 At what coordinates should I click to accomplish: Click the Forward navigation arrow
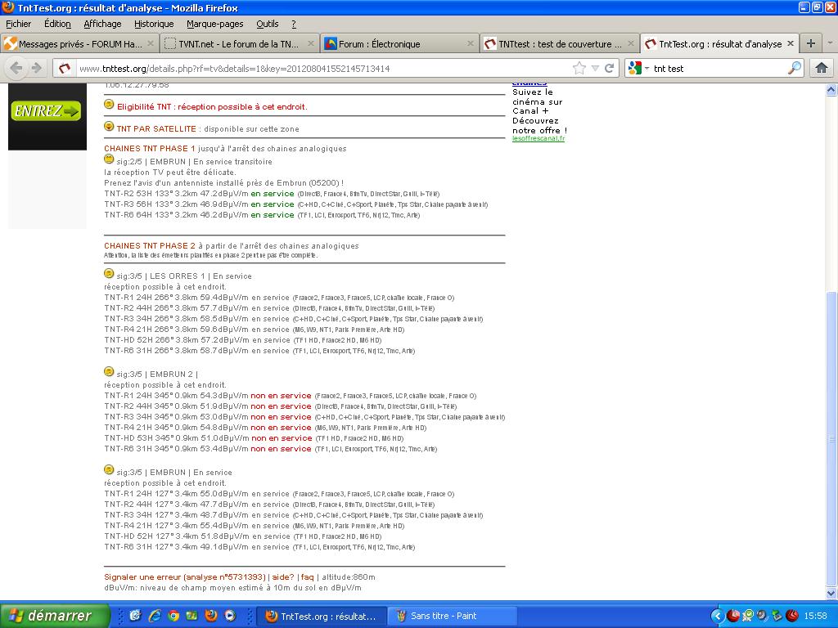click(x=36, y=69)
